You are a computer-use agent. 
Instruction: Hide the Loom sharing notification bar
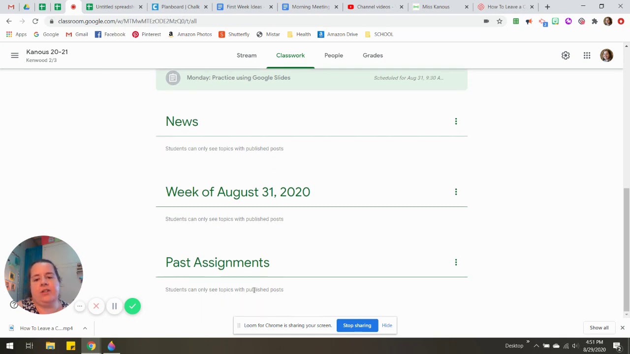point(387,325)
